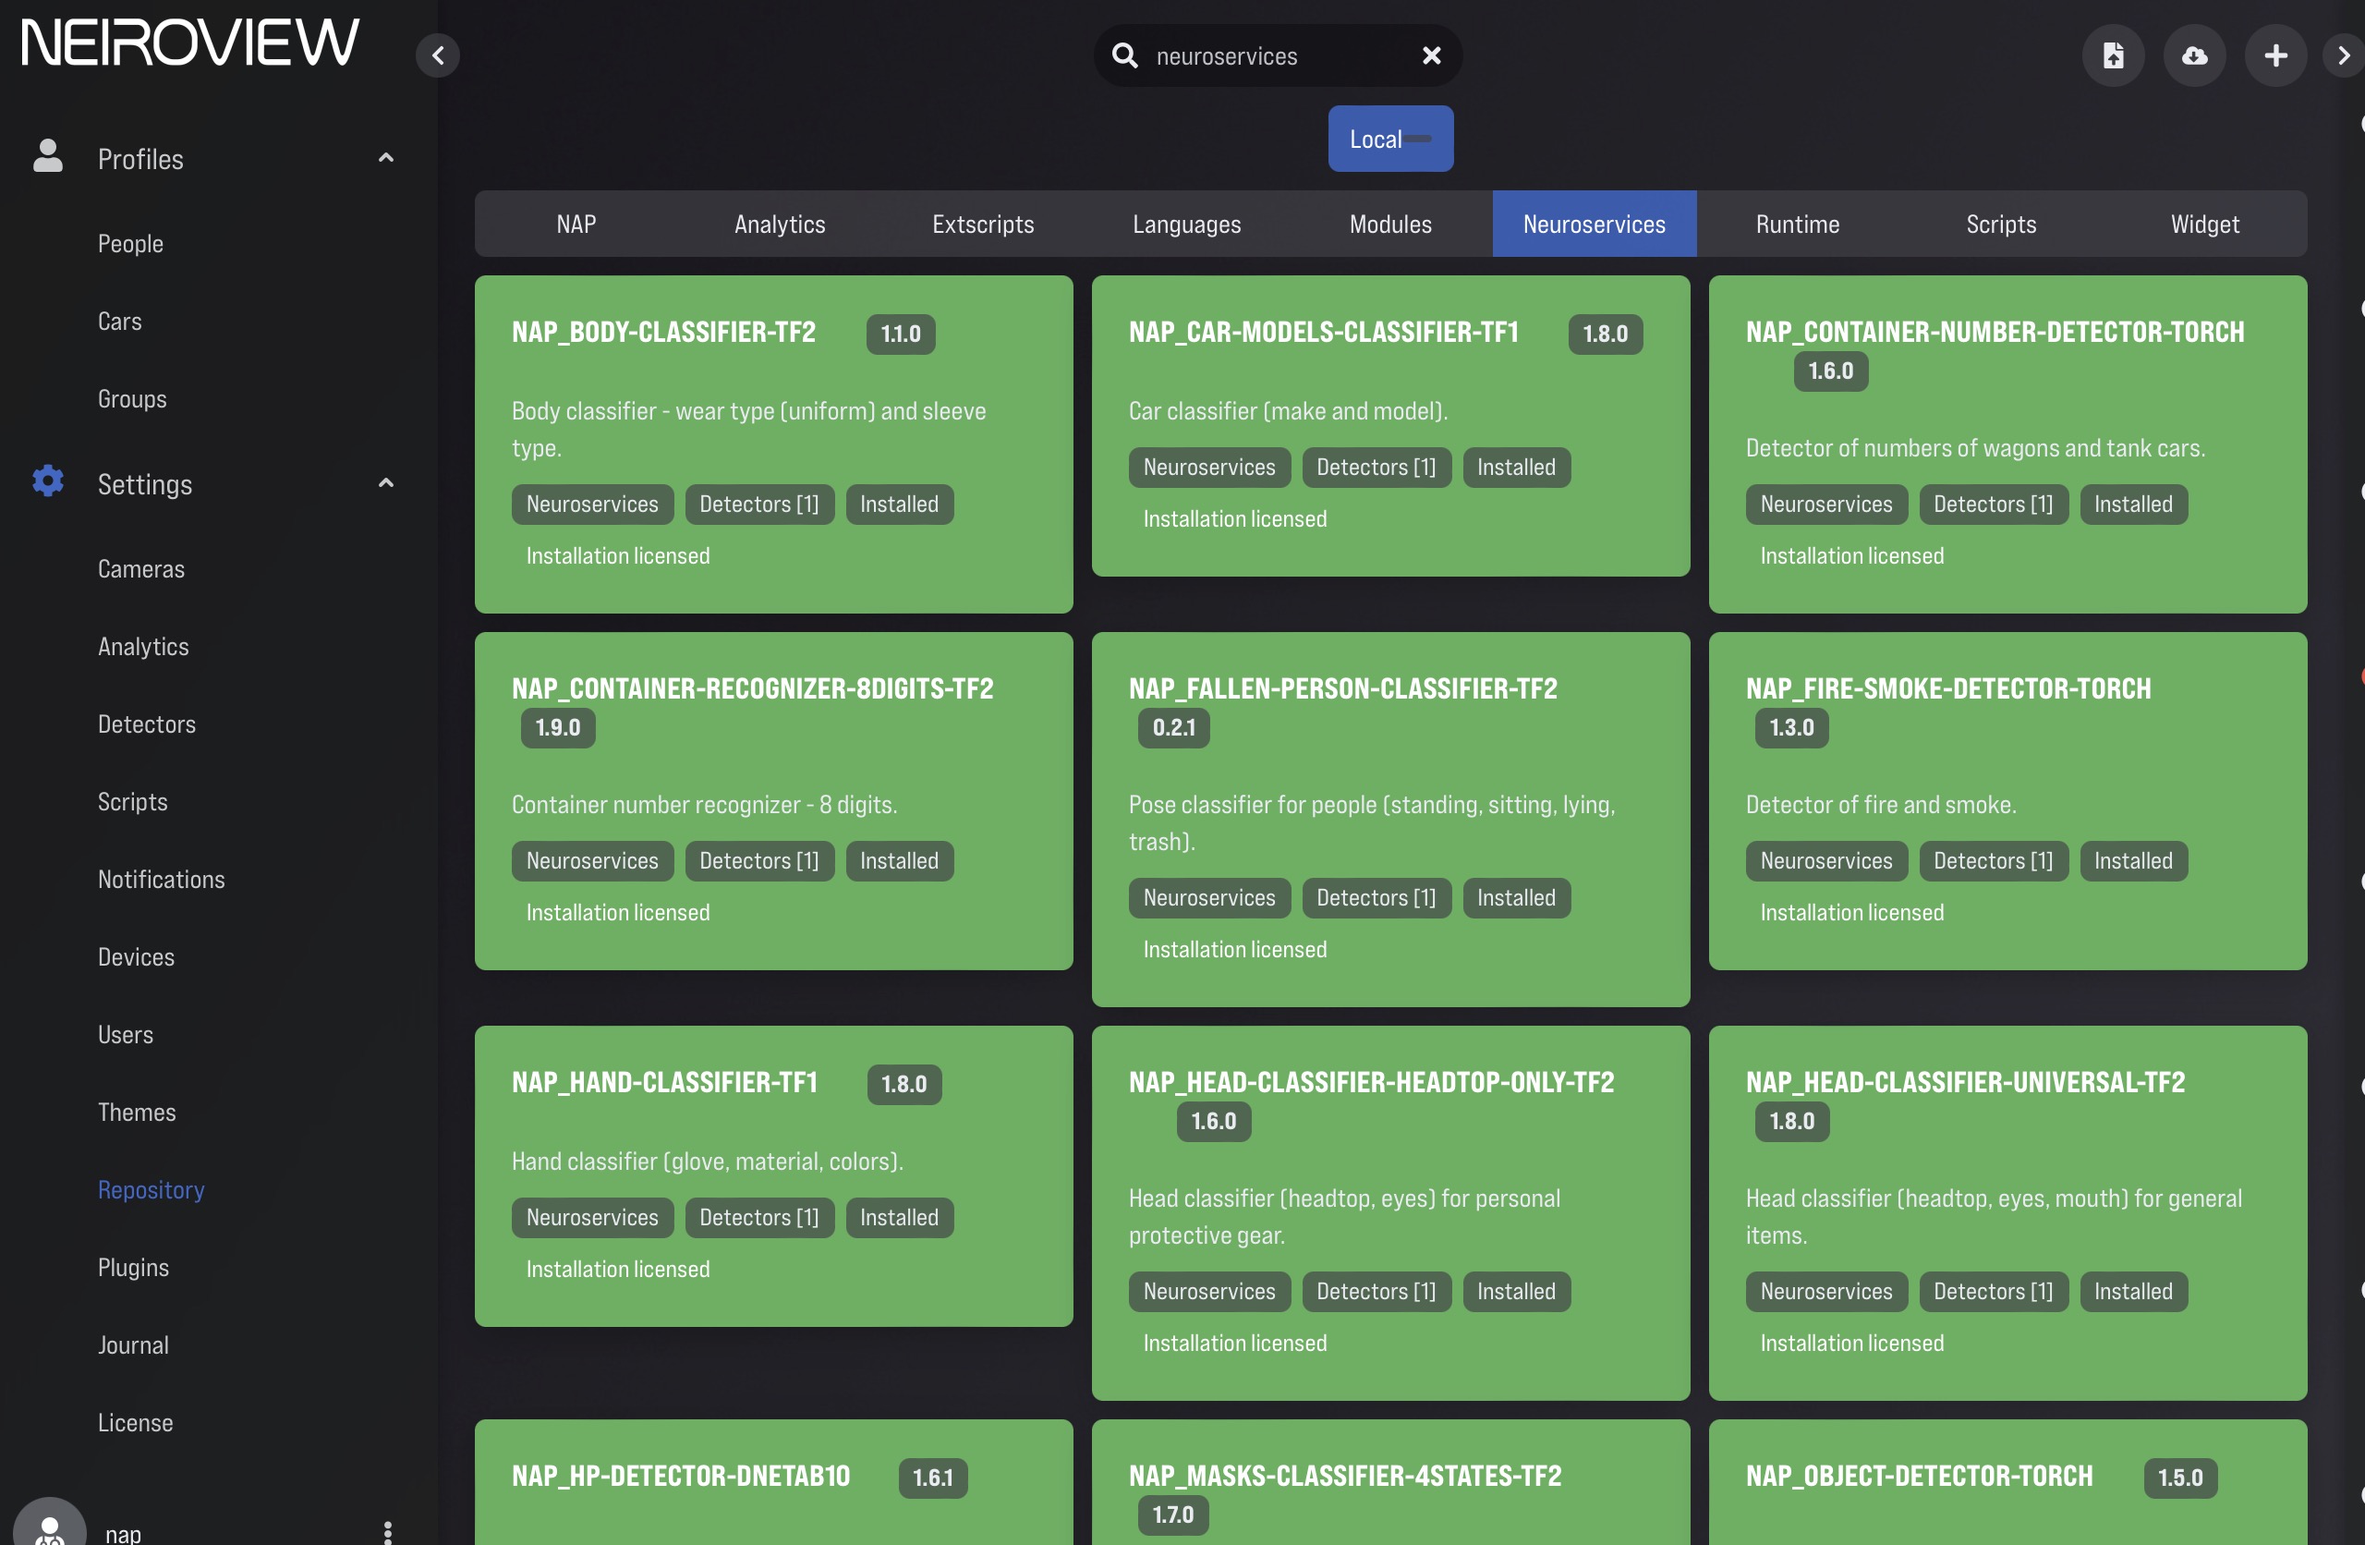The height and width of the screenshot is (1545, 2365).
Task: Open the NAP_BODY-CLASSIFIER-TF2 card title
Action: point(664,332)
